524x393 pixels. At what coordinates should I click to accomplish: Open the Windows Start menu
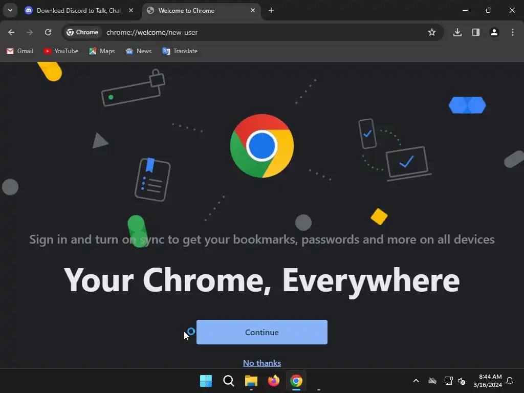[206, 381]
